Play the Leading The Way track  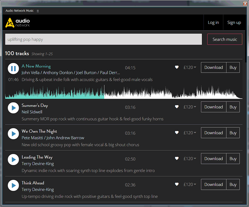tap(13, 159)
